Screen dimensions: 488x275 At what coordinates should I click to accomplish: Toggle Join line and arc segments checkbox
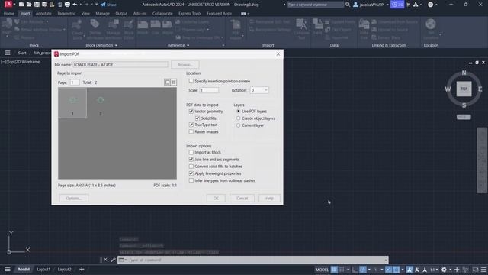(191, 160)
